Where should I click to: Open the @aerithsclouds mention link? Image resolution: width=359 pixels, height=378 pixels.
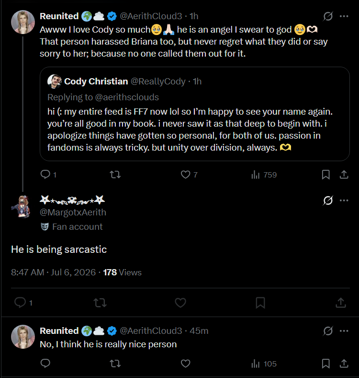127,97
